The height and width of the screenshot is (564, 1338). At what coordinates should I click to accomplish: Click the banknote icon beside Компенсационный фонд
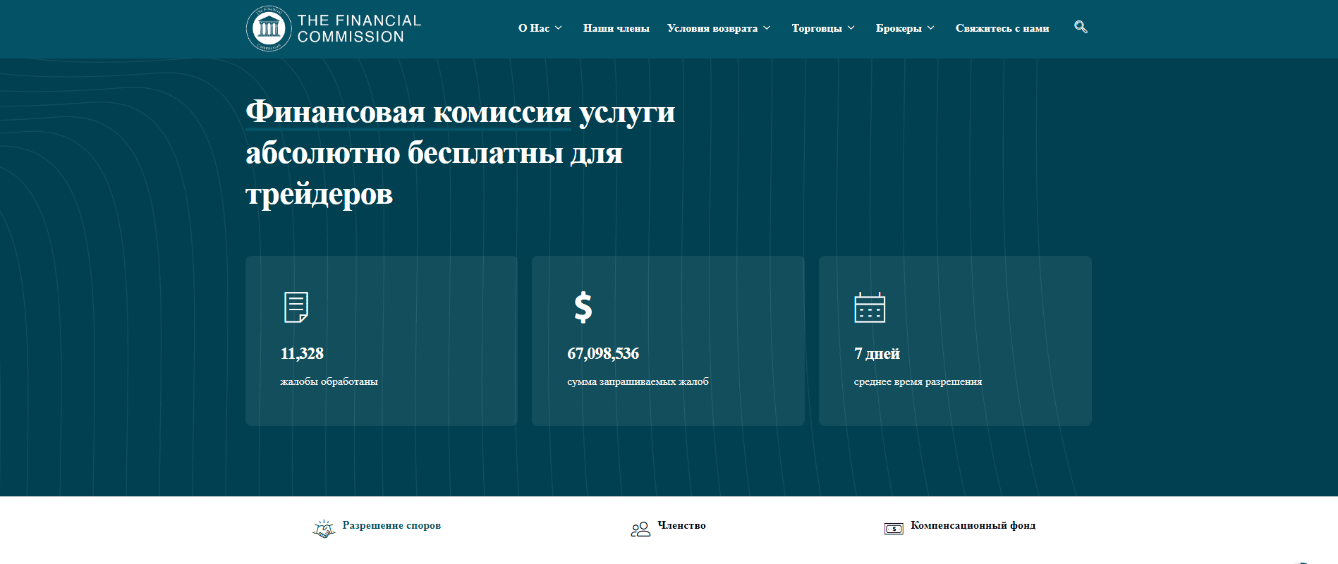(894, 529)
